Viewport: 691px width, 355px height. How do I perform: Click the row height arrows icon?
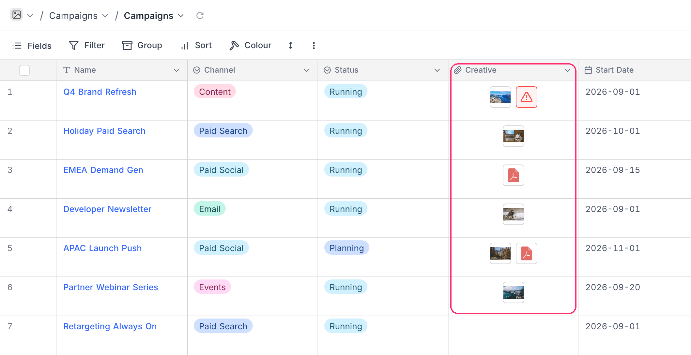[290, 46]
